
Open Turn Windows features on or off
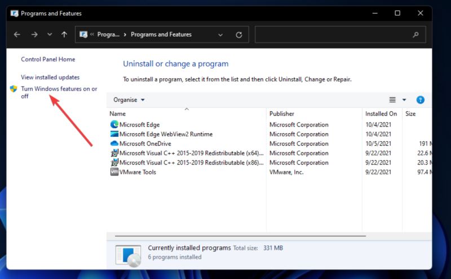click(x=59, y=92)
